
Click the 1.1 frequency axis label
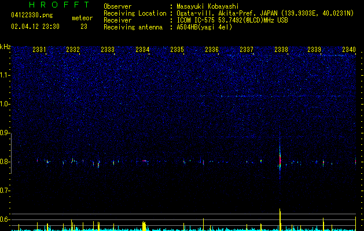coord(5,75)
